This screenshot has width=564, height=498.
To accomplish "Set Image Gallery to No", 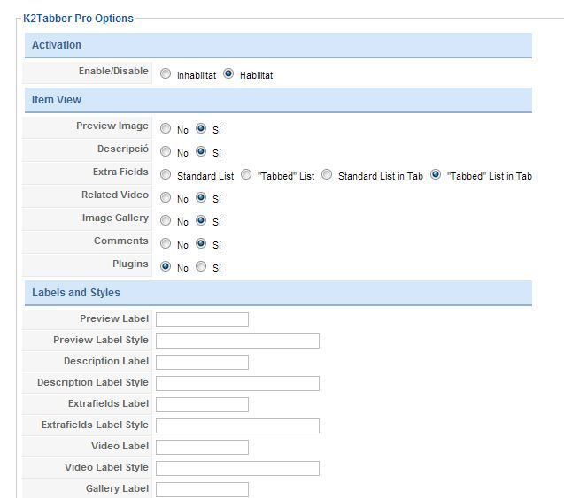I will click(166, 220).
